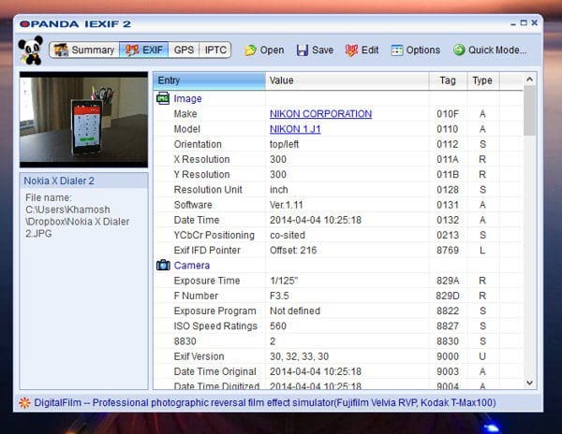Click the Model entry label
The image size is (562, 434).
click(x=186, y=129)
